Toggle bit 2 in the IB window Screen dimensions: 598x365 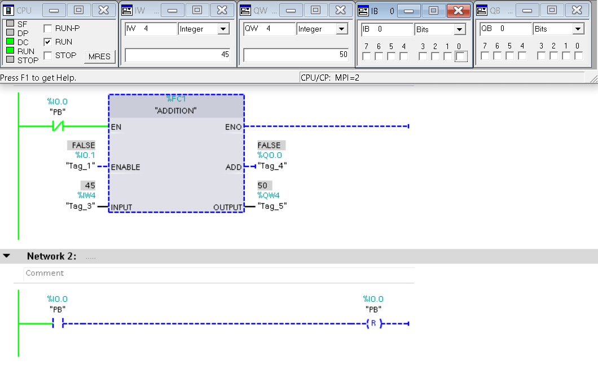click(x=435, y=56)
